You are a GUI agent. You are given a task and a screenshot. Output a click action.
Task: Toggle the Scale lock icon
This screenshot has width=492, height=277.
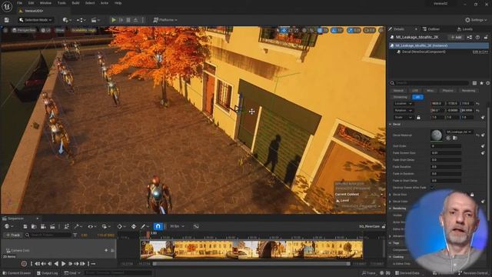pyautogui.click(x=418, y=118)
